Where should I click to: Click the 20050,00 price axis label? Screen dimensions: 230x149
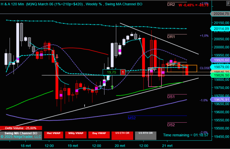coord(222,39)
